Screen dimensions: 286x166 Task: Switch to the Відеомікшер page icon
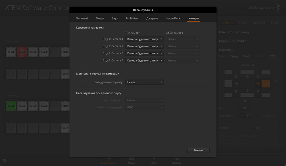(x=108, y=161)
